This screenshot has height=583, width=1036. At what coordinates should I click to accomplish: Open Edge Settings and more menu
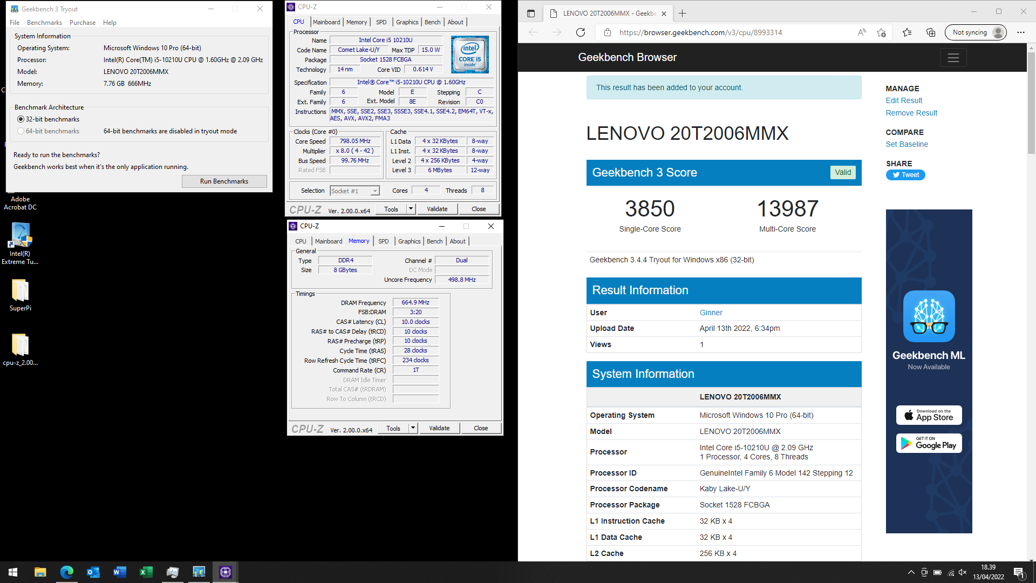tap(1020, 32)
